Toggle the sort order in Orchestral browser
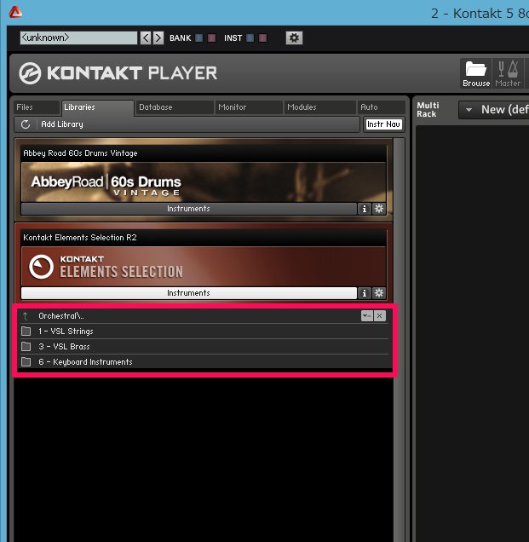The image size is (529, 542). click(x=367, y=315)
